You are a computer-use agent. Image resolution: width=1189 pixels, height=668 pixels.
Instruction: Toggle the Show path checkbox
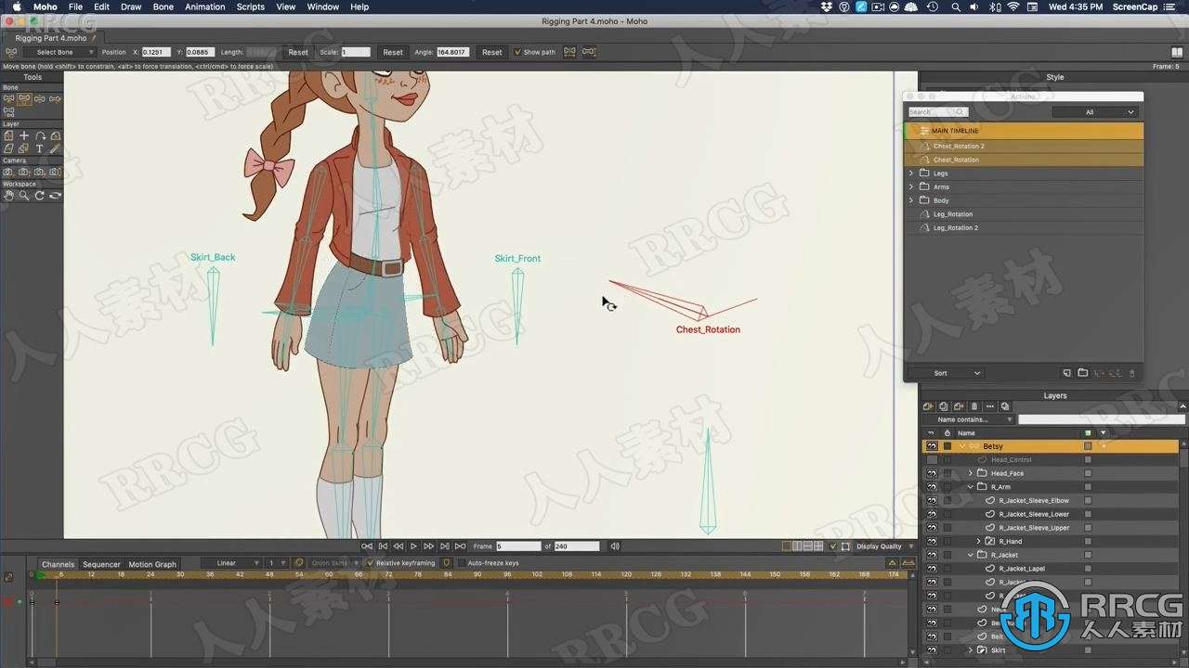point(517,52)
